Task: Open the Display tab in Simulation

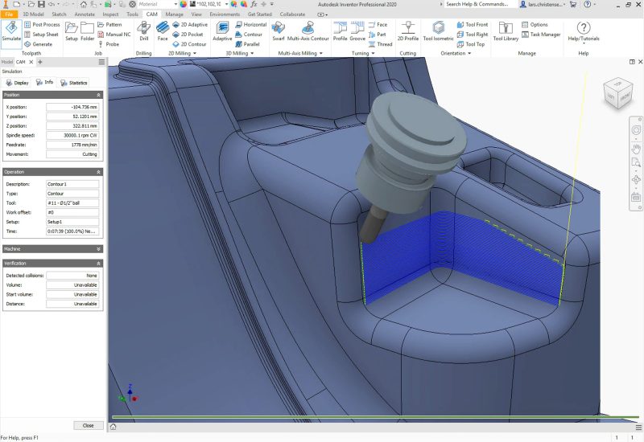Action: pyautogui.click(x=17, y=83)
